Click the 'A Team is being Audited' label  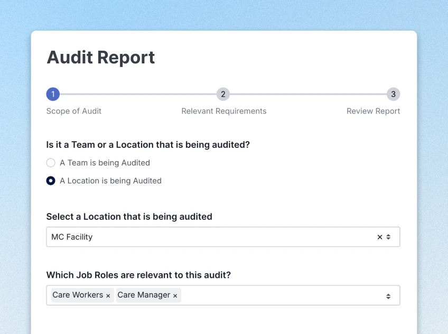pos(105,163)
